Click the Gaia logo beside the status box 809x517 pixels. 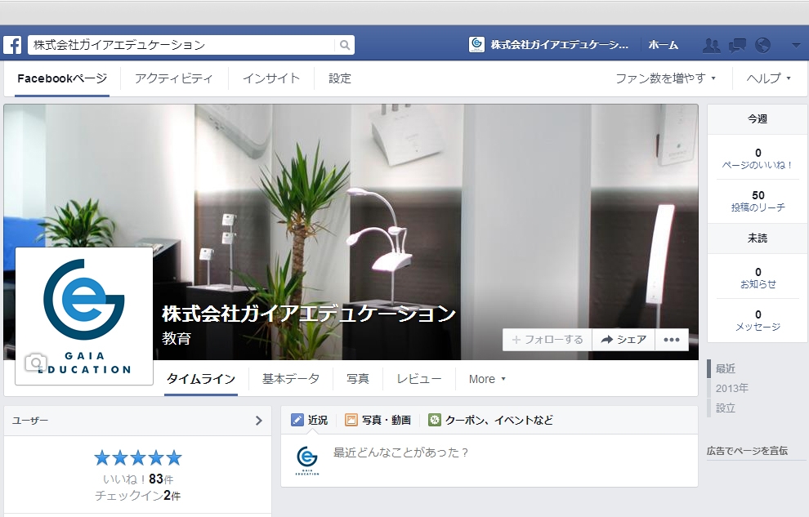(307, 461)
